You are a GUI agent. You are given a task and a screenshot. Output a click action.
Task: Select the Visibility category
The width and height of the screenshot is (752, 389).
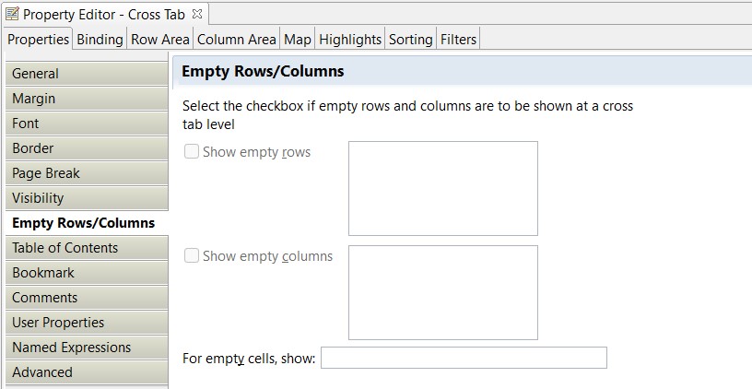86,198
